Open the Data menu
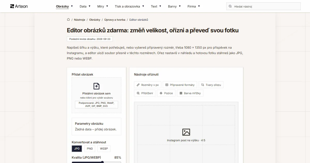The height and width of the screenshot is (163, 310). (x=83, y=6)
